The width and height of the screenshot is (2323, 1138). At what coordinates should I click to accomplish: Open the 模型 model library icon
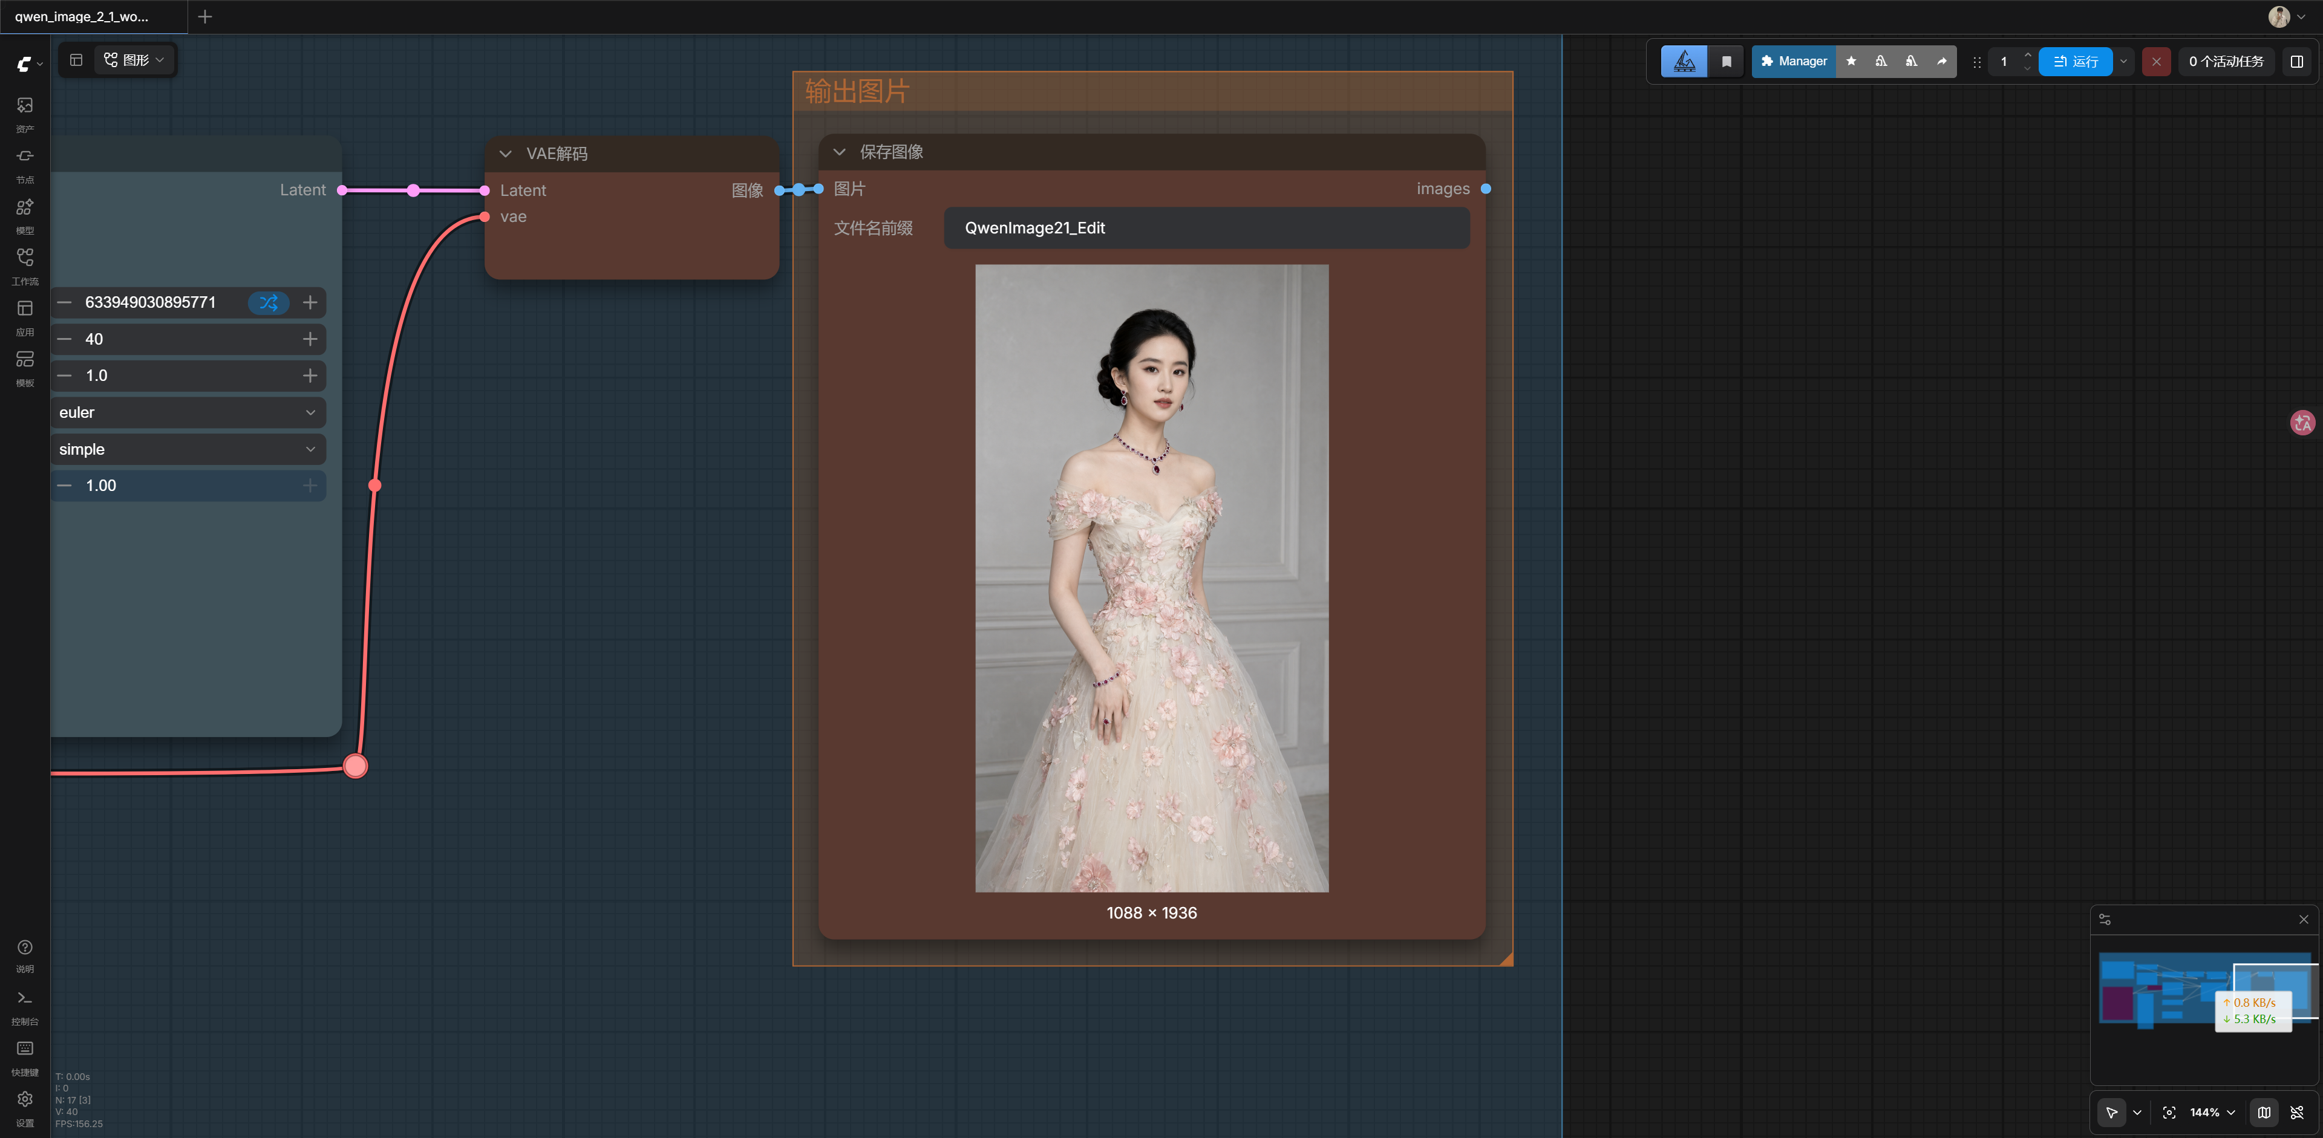[x=24, y=216]
